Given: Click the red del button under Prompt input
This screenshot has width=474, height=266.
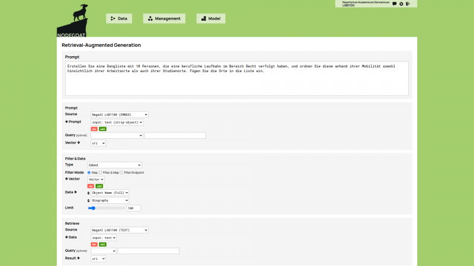Looking at the screenshot, I should coord(94,129).
